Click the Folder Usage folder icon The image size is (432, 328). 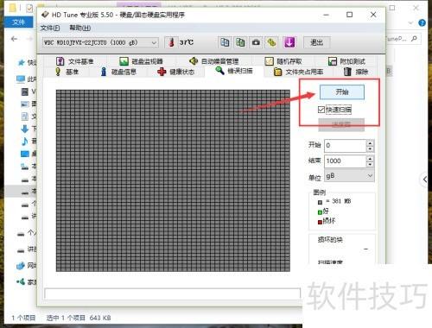[277, 72]
